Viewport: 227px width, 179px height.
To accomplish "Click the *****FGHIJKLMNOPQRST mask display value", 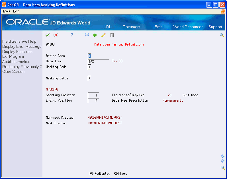I will [x=105, y=123].
